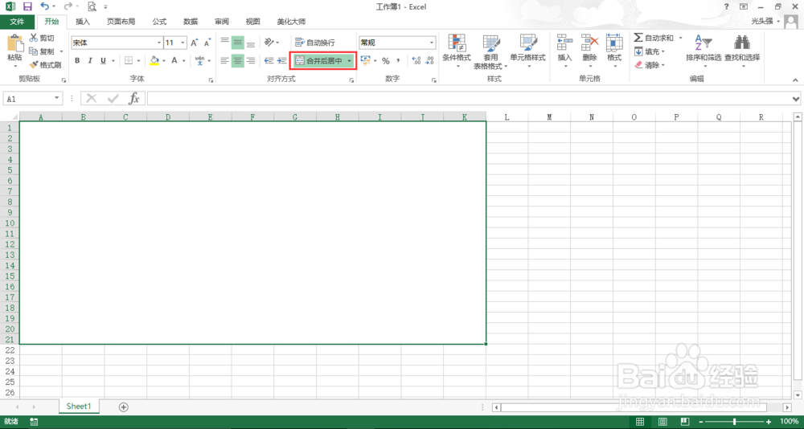Collapse the ribbon with the arrow
Screen dimensions: 804x429
tap(795, 80)
